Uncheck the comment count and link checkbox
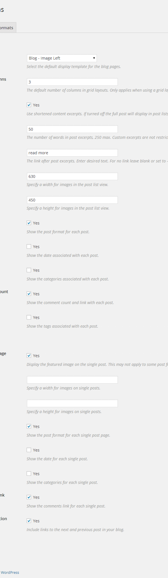Viewport: 168px width, 578px height. 29,294
